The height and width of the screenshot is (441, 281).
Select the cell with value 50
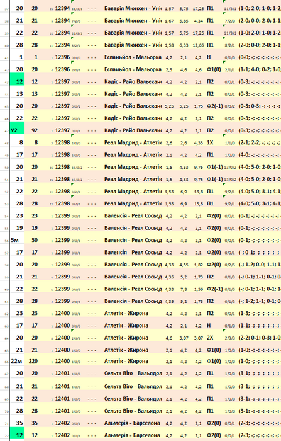tap(35, 240)
